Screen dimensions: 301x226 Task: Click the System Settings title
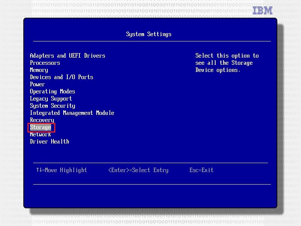click(x=149, y=34)
